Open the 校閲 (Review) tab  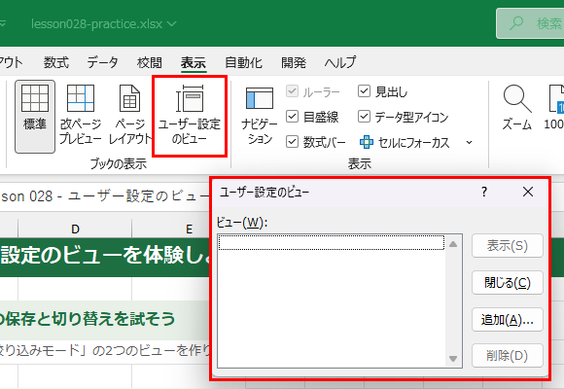[150, 62]
